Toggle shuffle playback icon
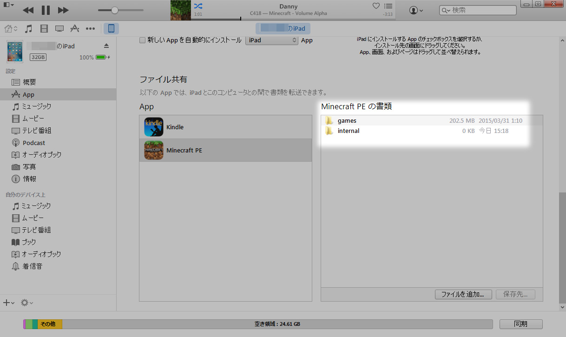Image resolution: width=566 pixels, height=337 pixels. tap(198, 6)
